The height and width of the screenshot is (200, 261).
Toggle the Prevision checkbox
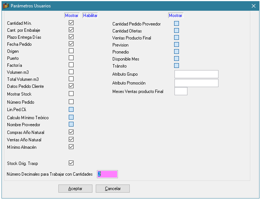[x=176, y=45]
